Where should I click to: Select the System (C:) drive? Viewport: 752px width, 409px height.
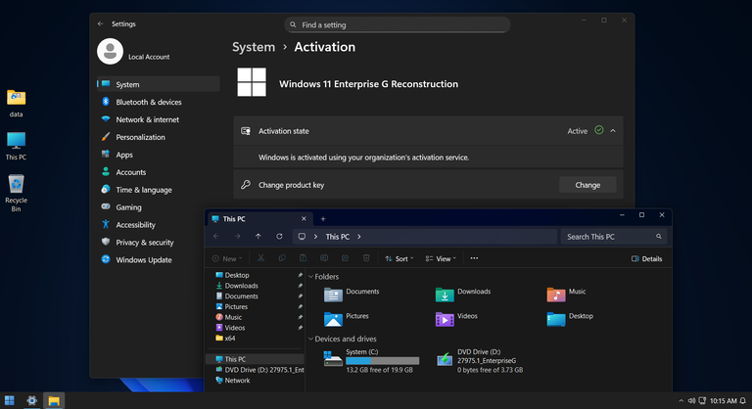[x=372, y=361]
